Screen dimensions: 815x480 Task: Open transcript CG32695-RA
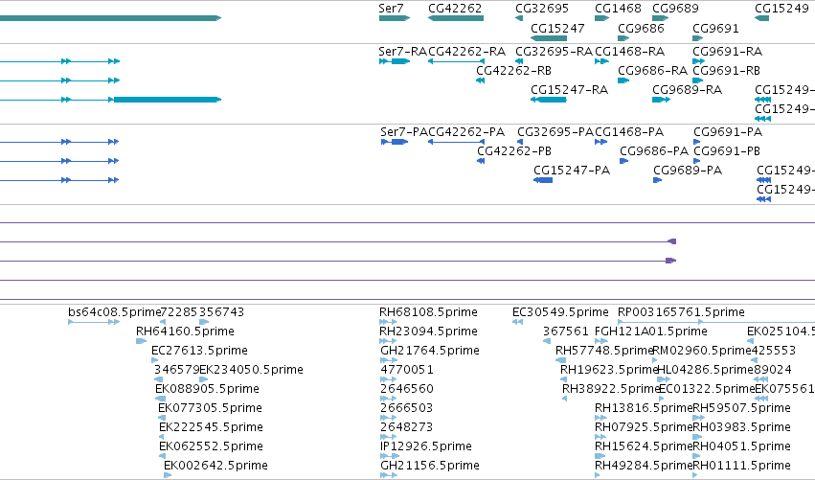pyautogui.click(x=555, y=52)
